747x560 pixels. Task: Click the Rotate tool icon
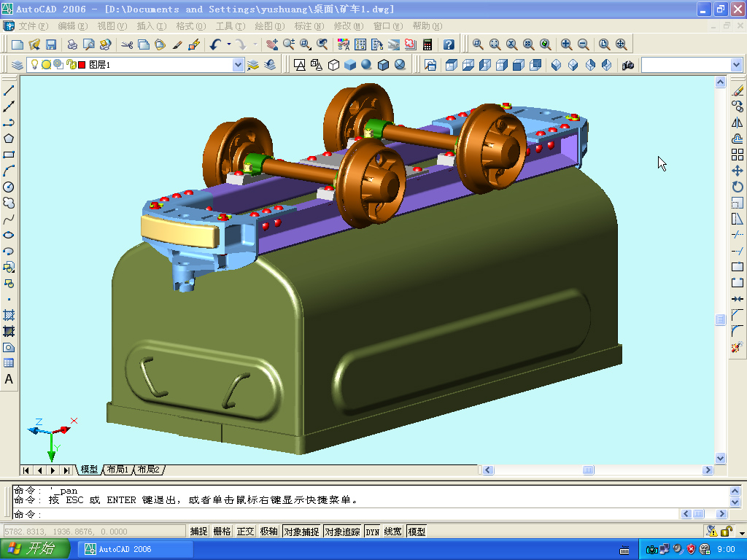738,187
